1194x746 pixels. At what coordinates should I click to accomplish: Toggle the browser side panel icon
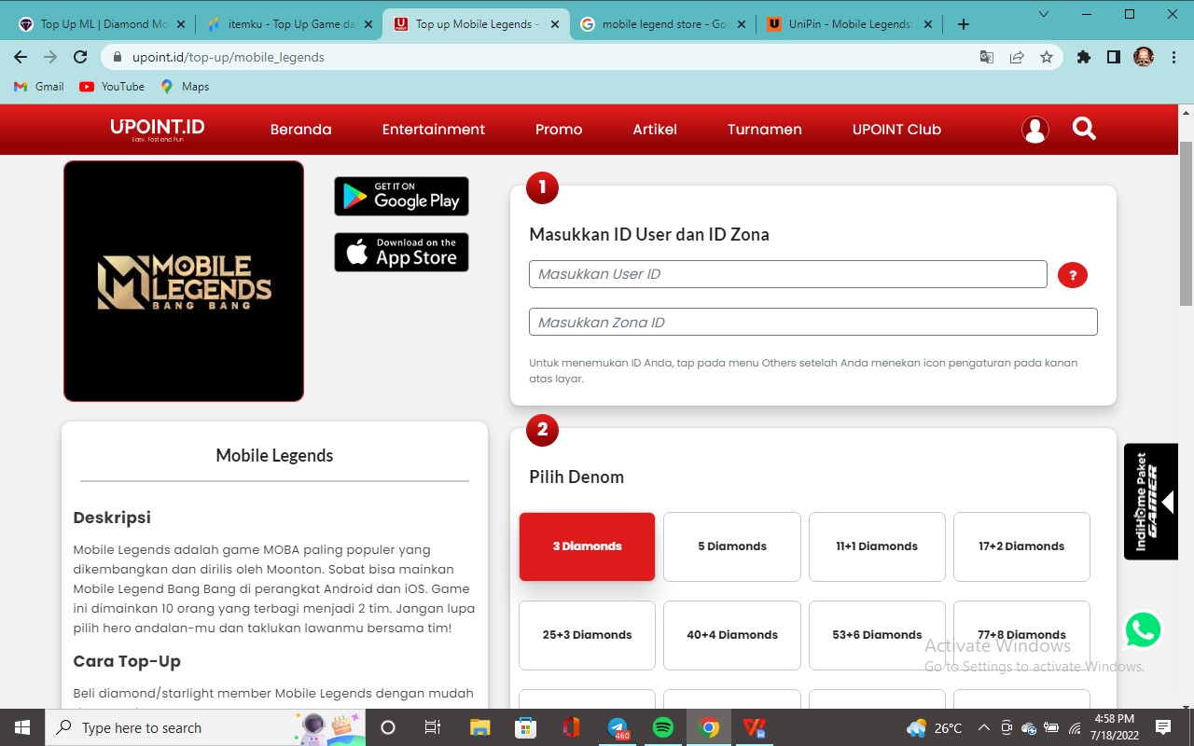[1113, 57]
